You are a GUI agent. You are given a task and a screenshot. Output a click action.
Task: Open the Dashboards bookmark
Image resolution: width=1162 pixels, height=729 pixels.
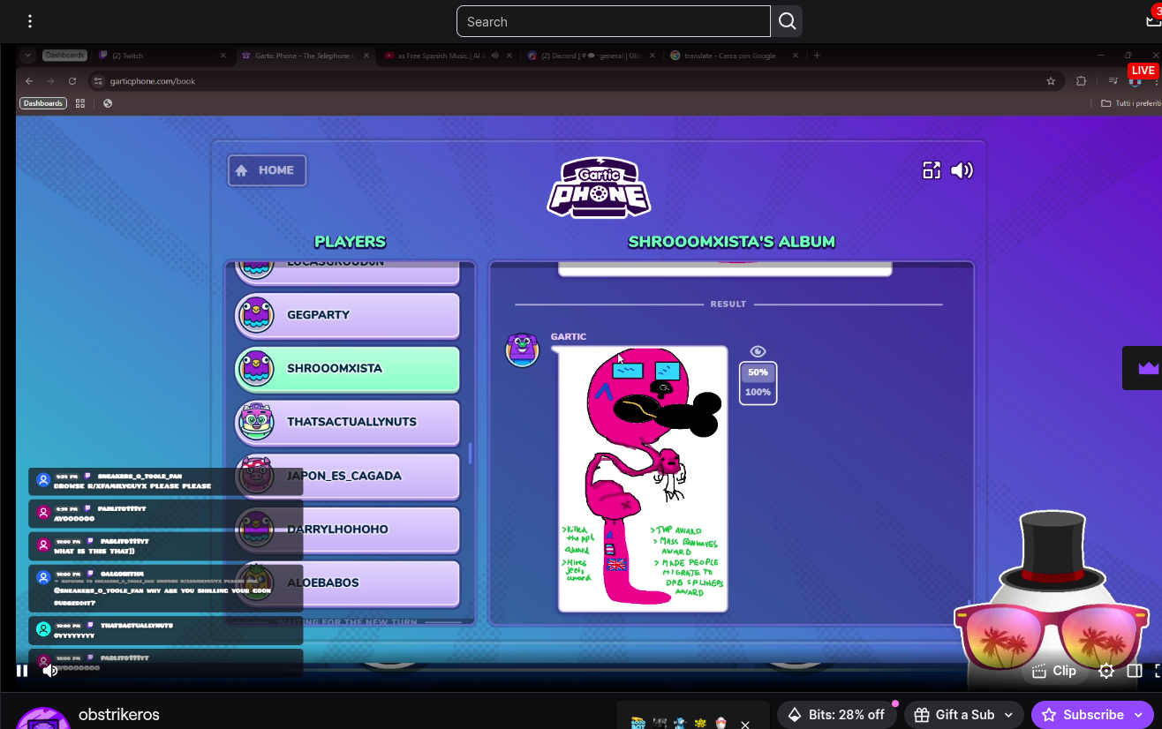43,103
